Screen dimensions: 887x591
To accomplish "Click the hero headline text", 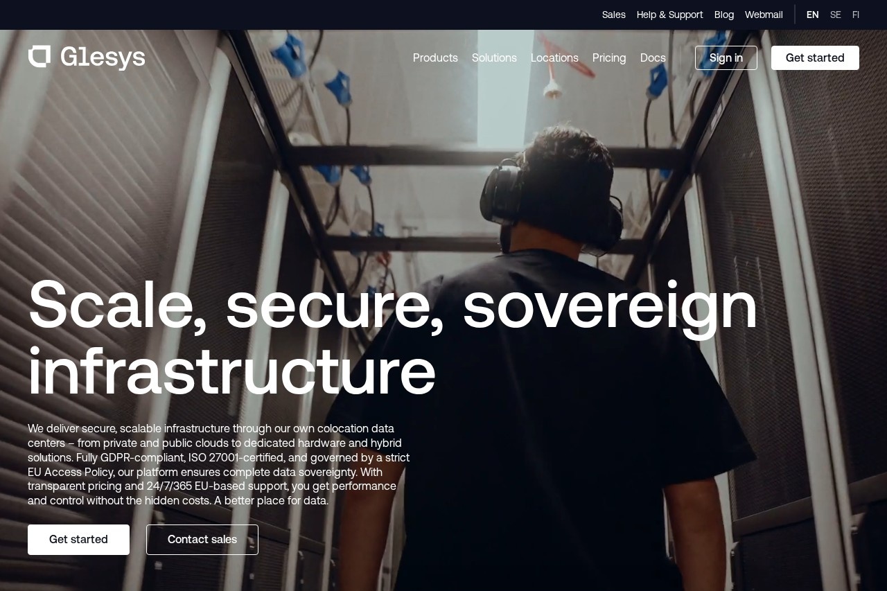I will (x=393, y=338).
